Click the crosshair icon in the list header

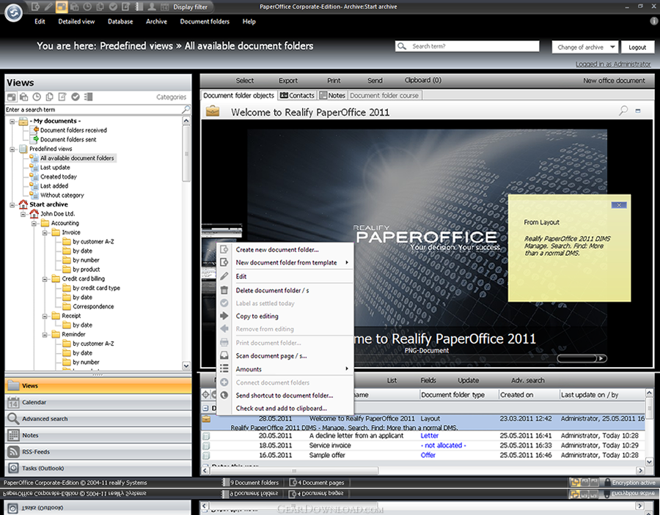[x=205, y=394]
